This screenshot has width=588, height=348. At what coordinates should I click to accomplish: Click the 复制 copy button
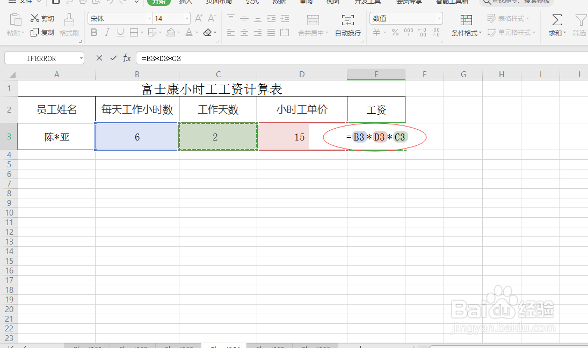coord(42,33)
